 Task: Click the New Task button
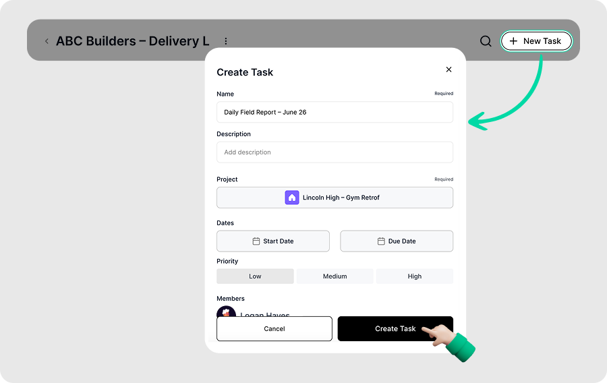coord(536,41)
